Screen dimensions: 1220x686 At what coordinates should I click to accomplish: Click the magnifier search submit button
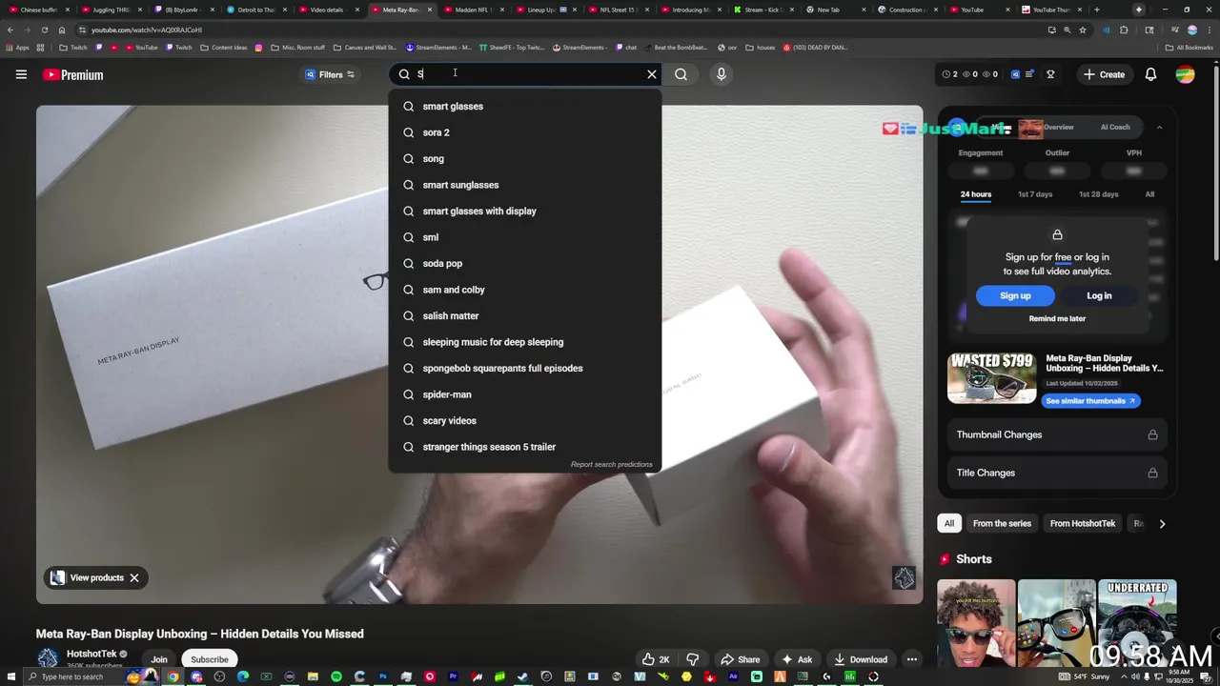681,74
